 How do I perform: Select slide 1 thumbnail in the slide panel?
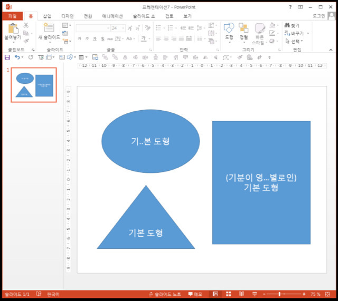click(x=34, y=85)
